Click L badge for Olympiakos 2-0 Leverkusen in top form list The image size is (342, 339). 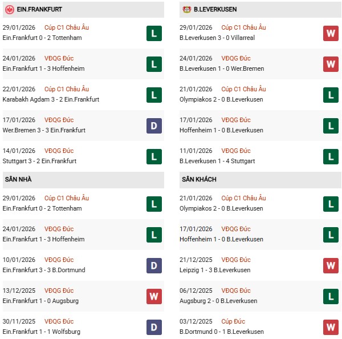(331, 95)
